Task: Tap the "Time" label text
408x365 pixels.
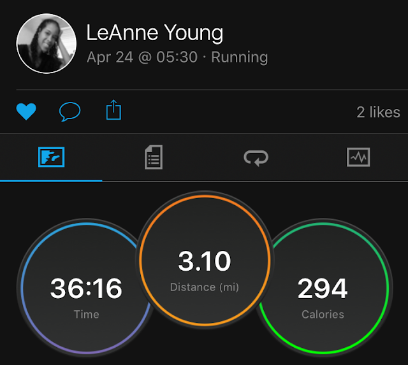Action: (85, 314)
